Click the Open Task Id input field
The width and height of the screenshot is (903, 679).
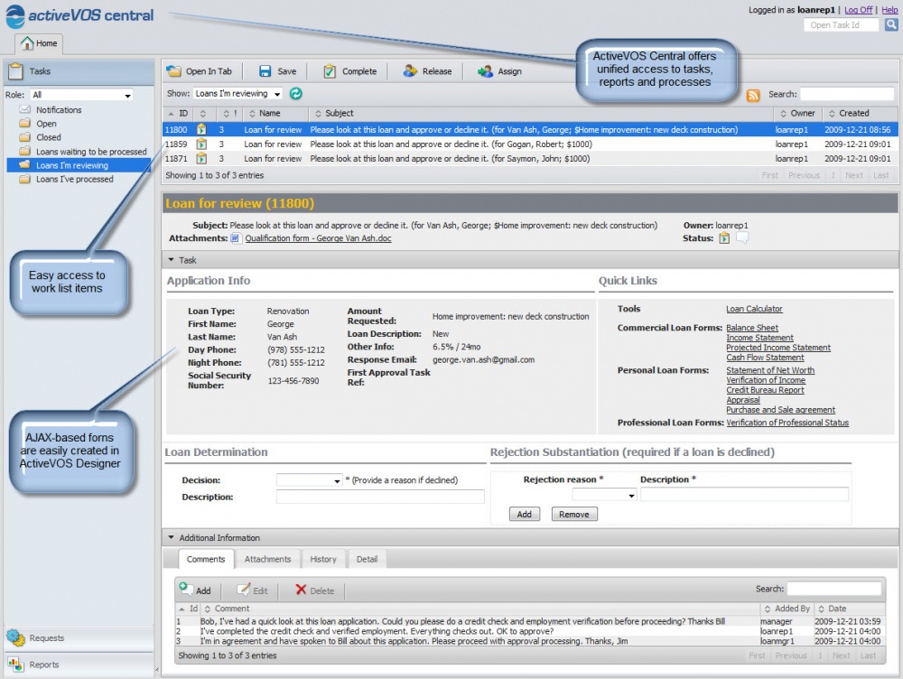tap(841, 24)
